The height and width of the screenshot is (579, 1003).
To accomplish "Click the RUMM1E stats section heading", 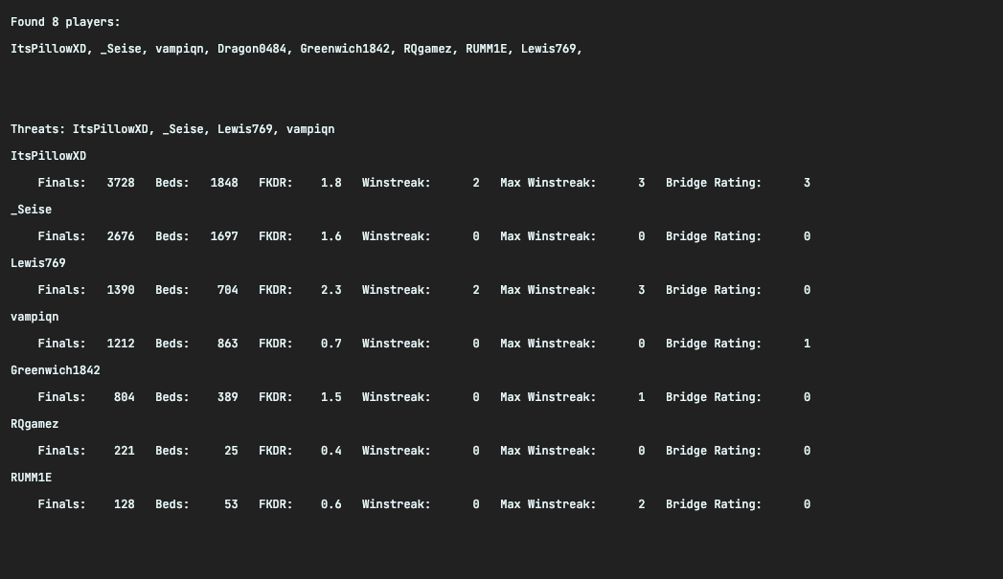I will click(31, 477).
